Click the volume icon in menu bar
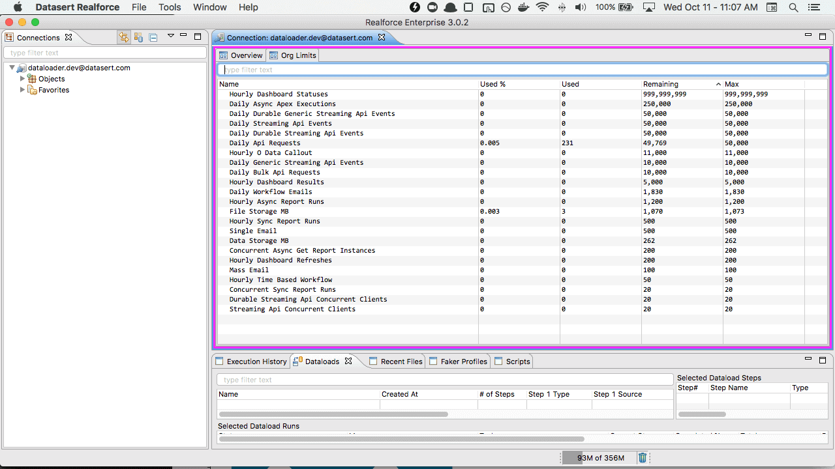835x469 pixels. coord(580,7)
